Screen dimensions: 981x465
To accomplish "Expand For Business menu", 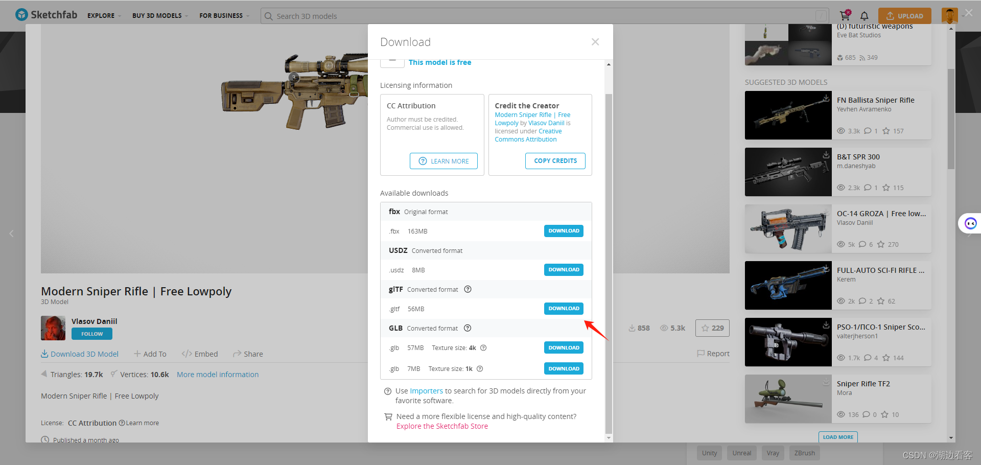I will (224, 16).
